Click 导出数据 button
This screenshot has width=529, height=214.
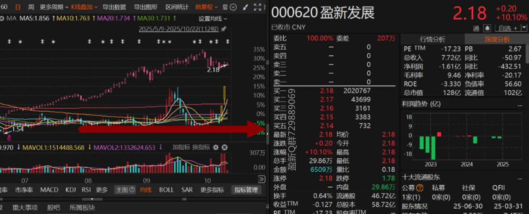tap(114, 7)
